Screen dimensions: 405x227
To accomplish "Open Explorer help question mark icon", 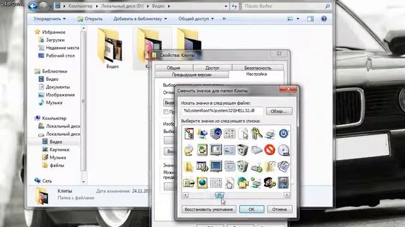I will (324, 18).
